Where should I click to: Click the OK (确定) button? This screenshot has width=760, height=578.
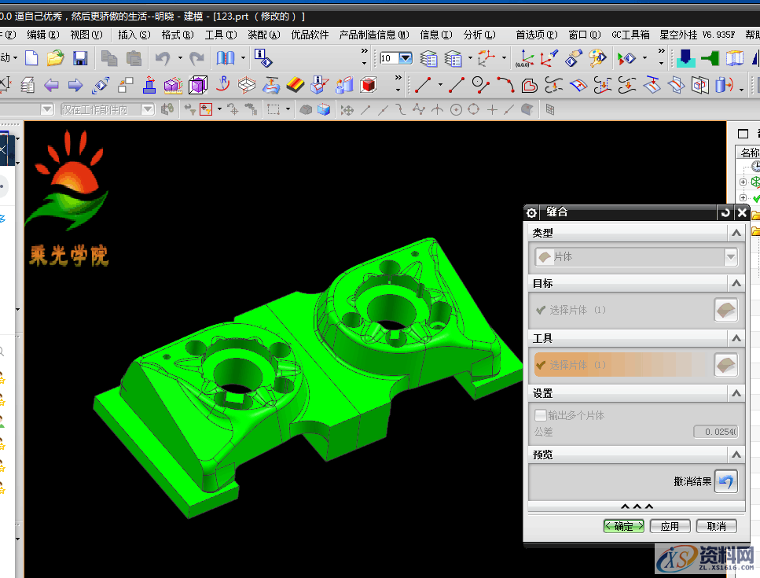pyautogui.click(x=624, y=526)
